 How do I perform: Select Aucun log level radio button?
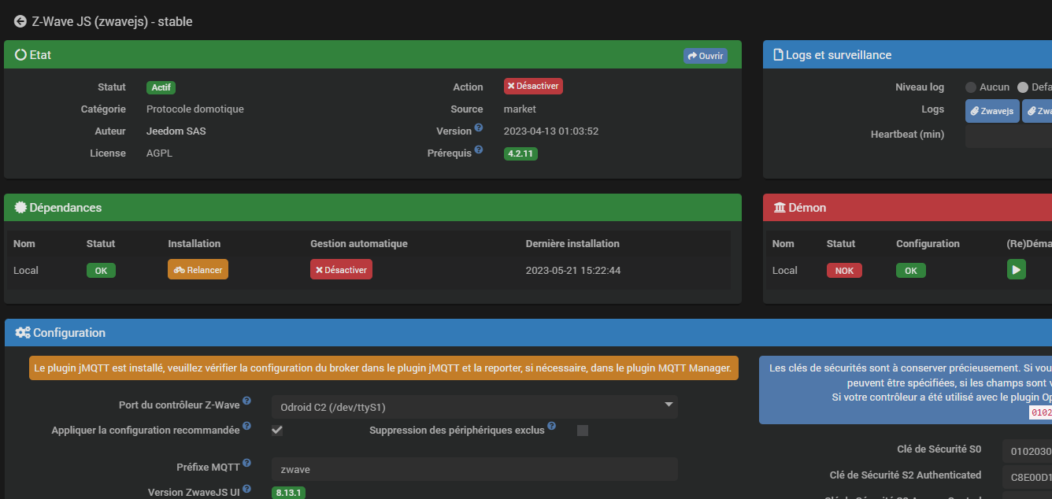tap(971, 87)
